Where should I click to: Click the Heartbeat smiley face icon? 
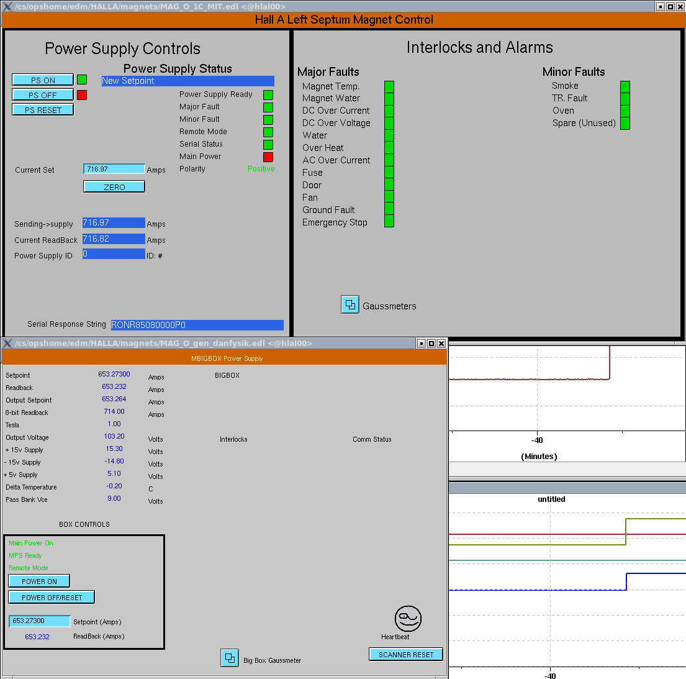point(408,619)
